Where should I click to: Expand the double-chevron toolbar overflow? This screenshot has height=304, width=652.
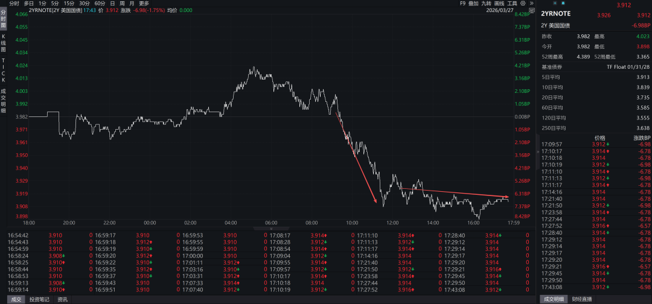click(x=531, y=3)
